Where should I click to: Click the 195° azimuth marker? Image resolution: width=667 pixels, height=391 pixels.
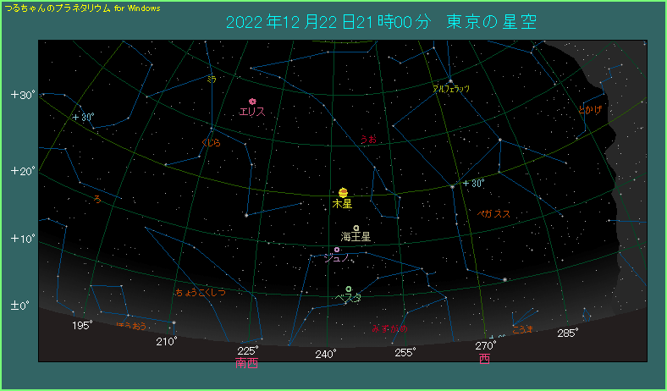pyautogui.click(x=82, y=326)
